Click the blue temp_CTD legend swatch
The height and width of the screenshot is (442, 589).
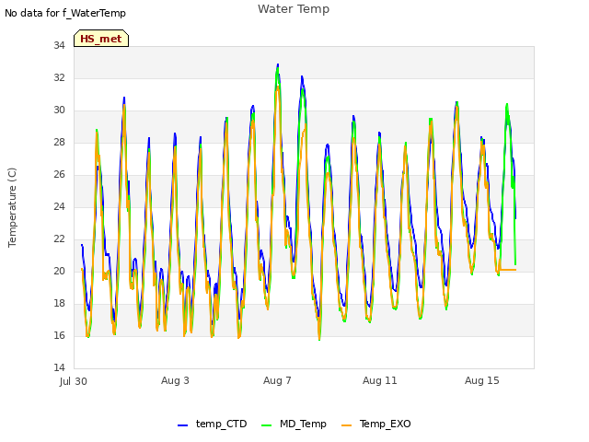click(x=182, y=425)
